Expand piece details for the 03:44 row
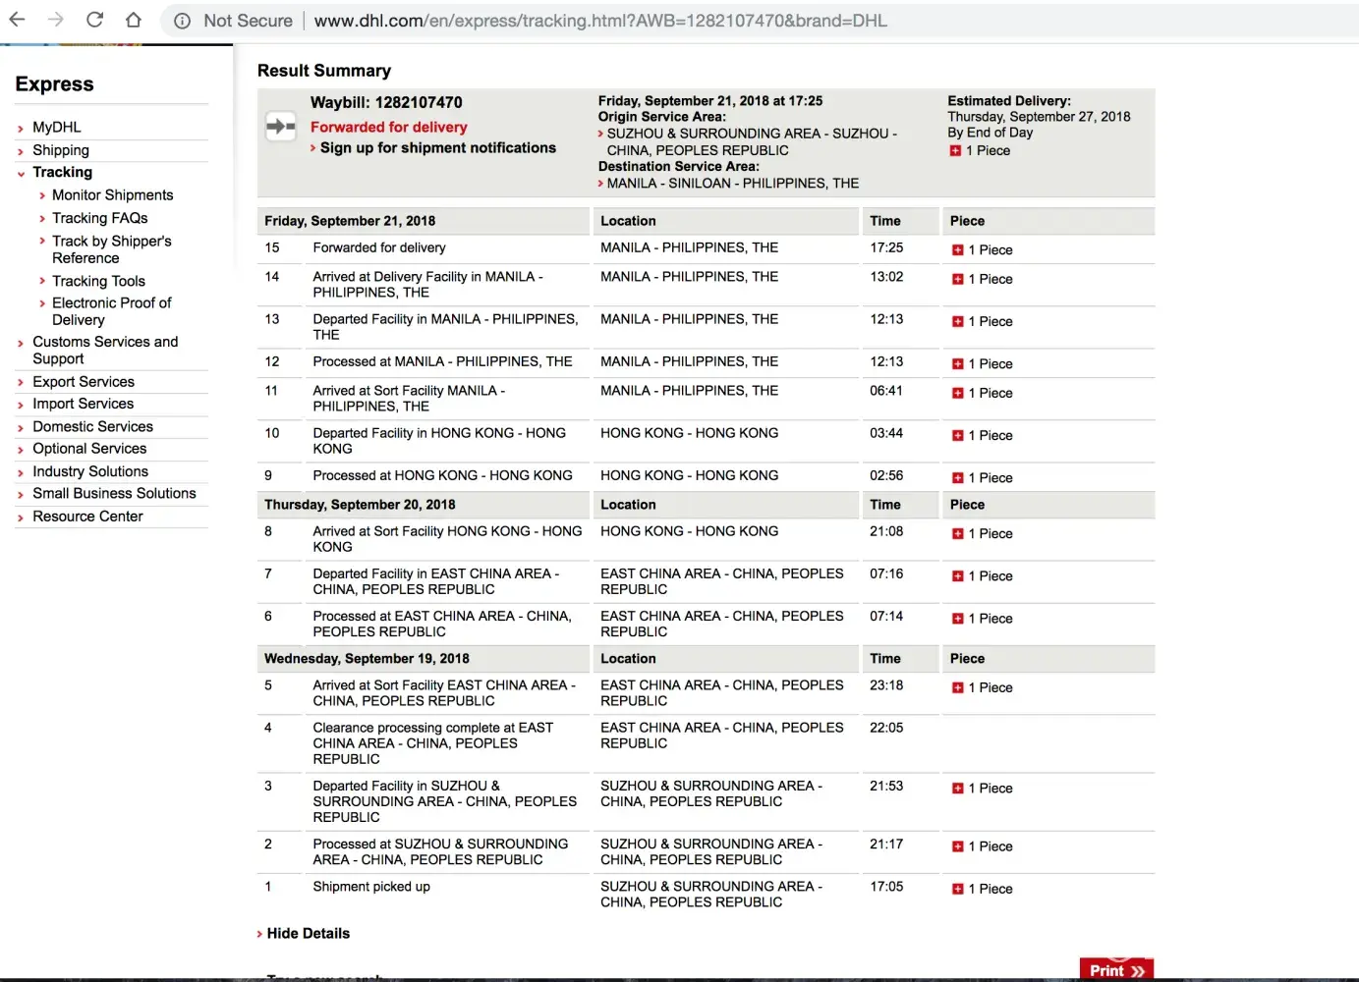The image size is (1359, 982). [x=958, y=436]
